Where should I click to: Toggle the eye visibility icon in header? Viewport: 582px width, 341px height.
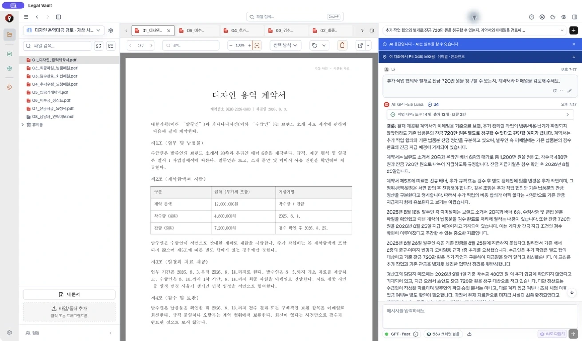click(563, 17)
